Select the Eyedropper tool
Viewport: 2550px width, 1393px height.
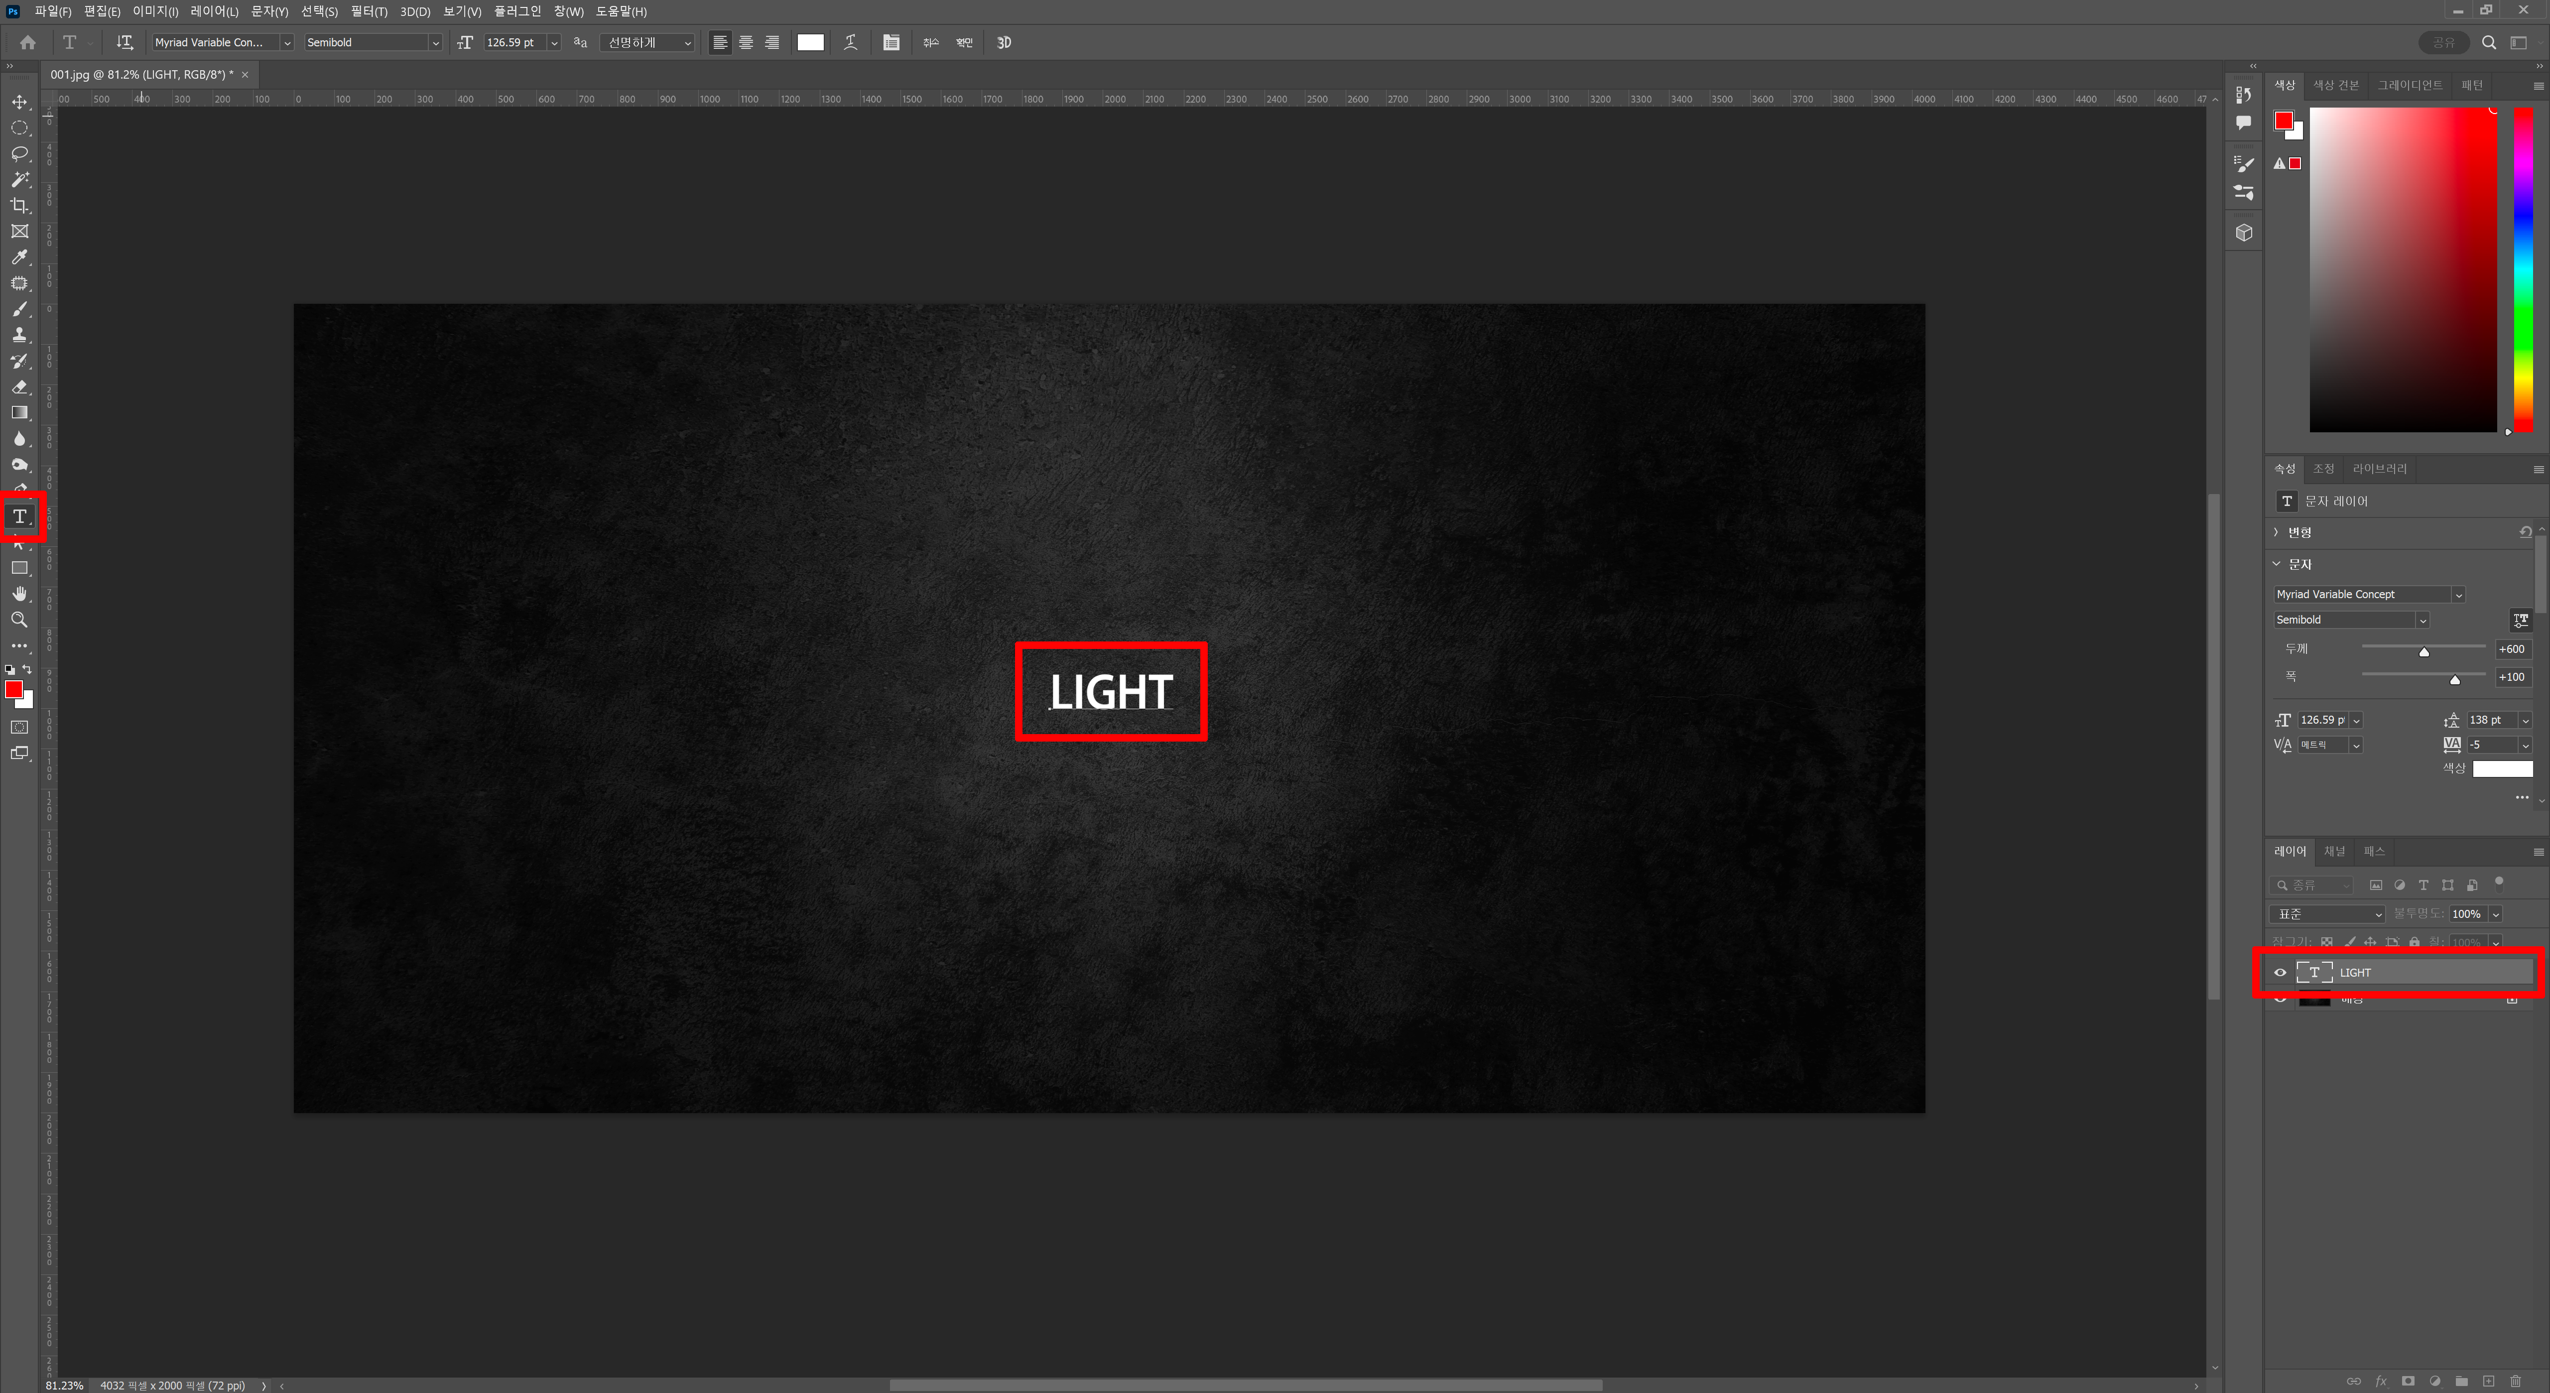(x=20, y=257)
